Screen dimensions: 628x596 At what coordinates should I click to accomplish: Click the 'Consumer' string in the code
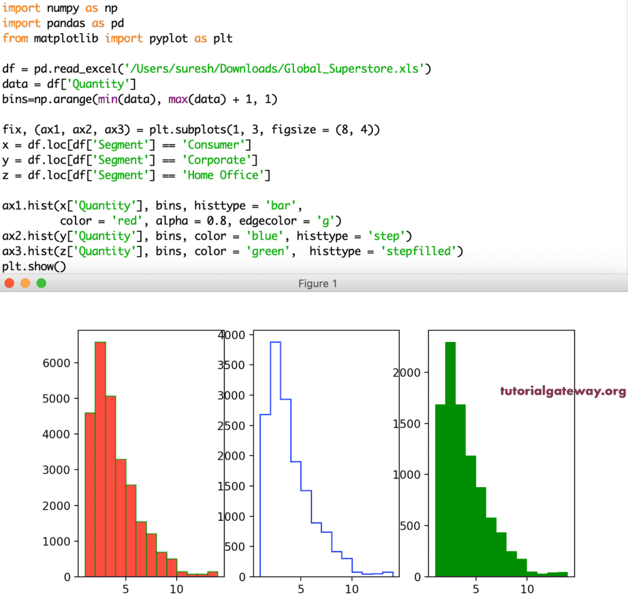(213, 145)
